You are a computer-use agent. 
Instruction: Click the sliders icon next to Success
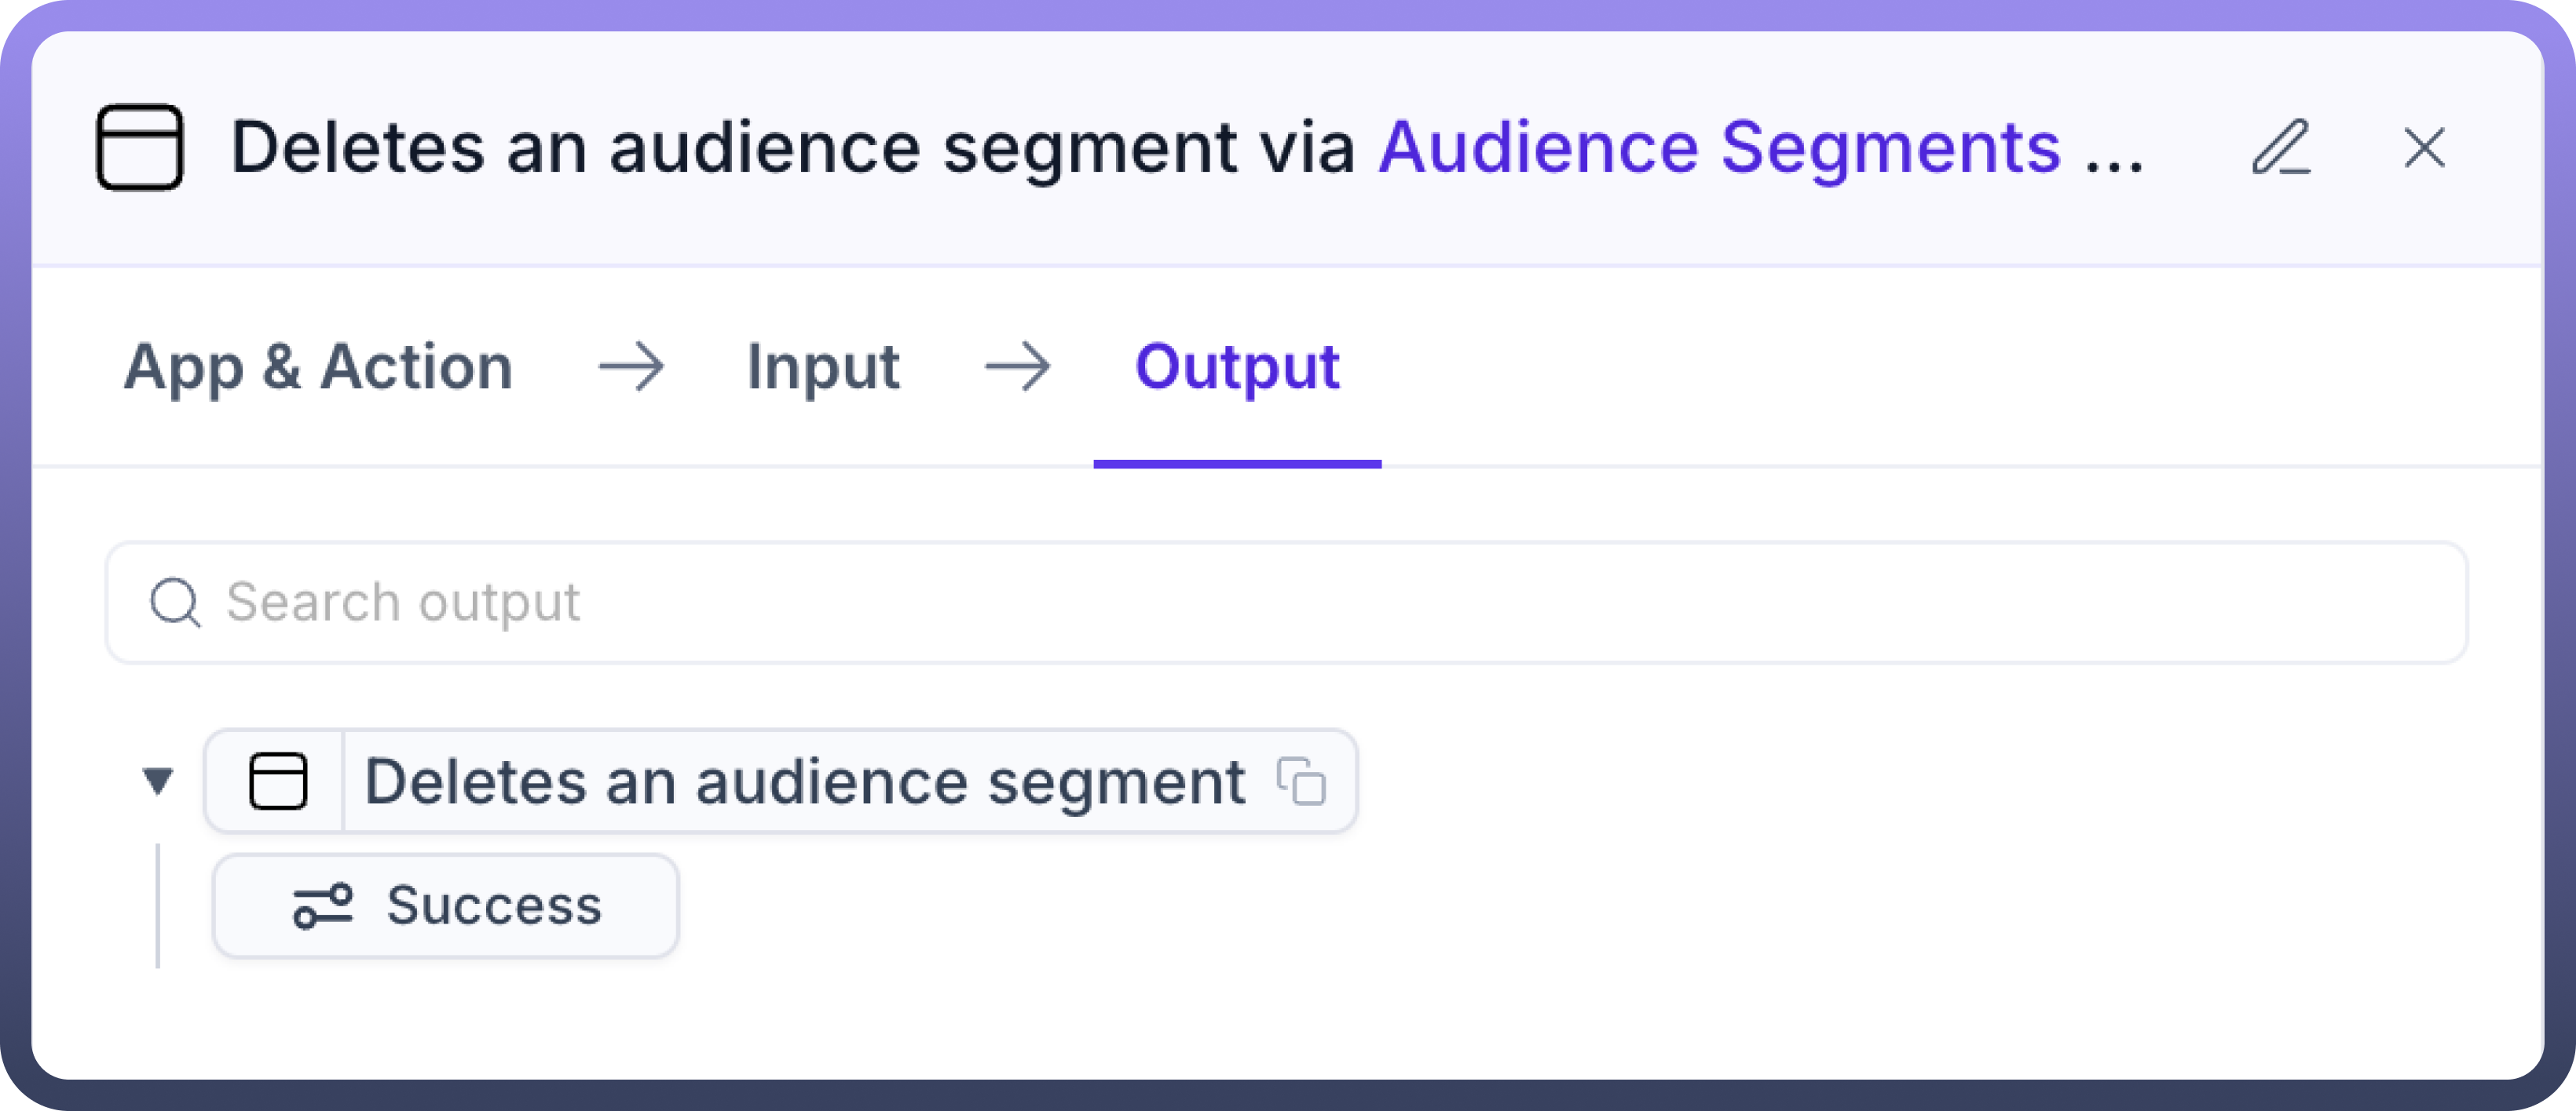pyautogui.click(x=322, y=906)
